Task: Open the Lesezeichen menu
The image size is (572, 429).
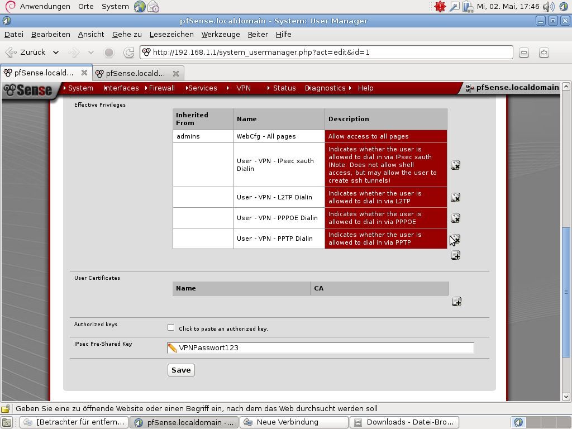Action: 171,34
